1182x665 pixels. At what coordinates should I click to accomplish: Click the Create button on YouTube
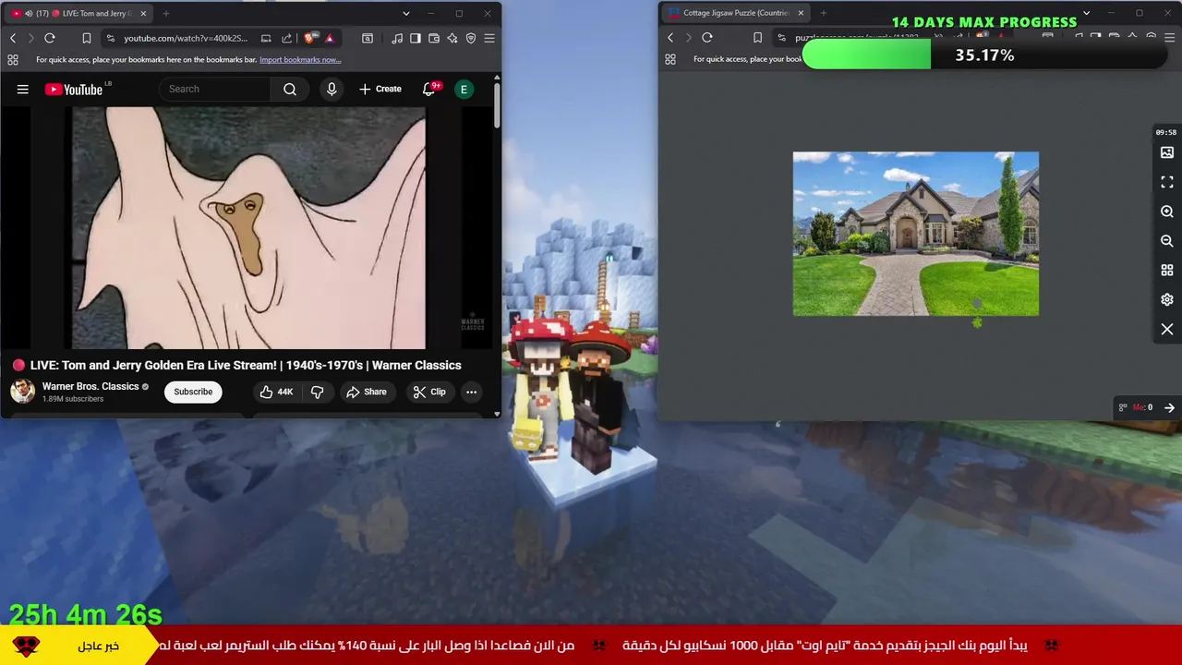pyautogui.click(x=380, y=89)
